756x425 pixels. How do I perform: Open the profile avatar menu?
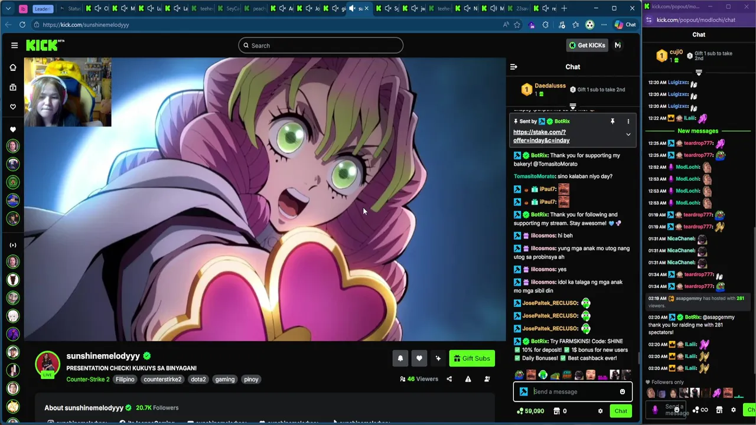(618, 45)
